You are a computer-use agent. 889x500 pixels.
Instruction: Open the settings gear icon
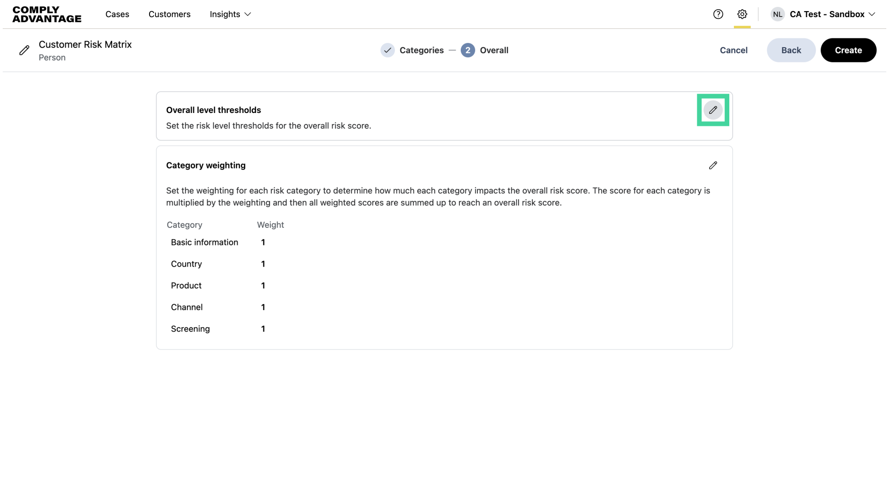742,14
